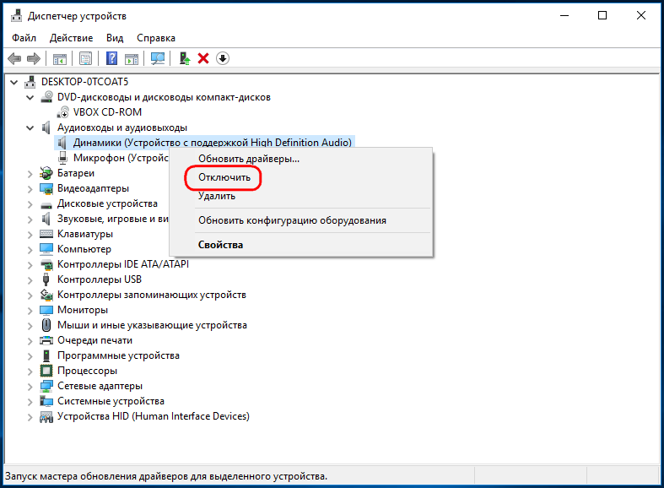Expand Звуковые, игровые category arrow

tap(30, 220)
